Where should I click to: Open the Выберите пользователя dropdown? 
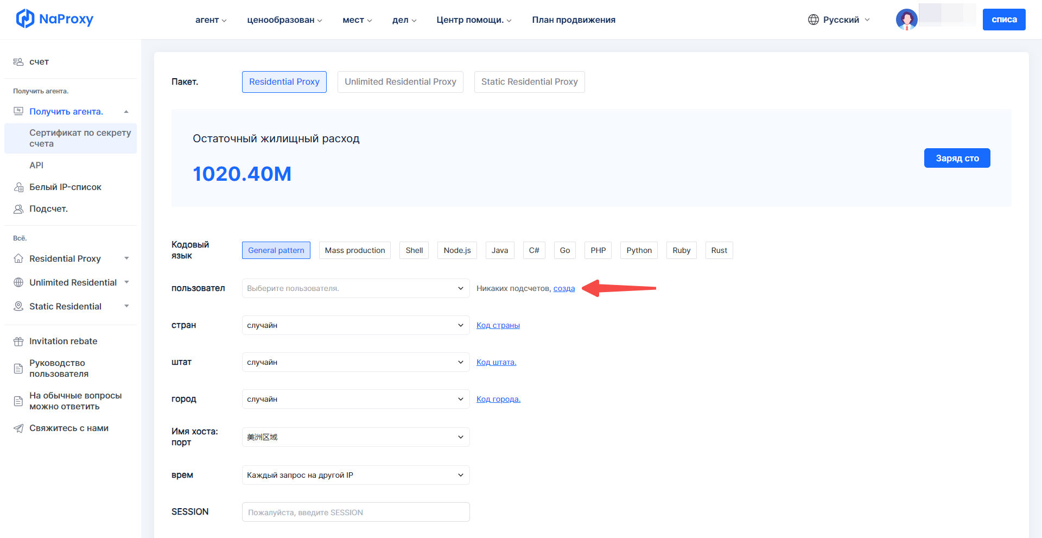click(x=355, y=288)
